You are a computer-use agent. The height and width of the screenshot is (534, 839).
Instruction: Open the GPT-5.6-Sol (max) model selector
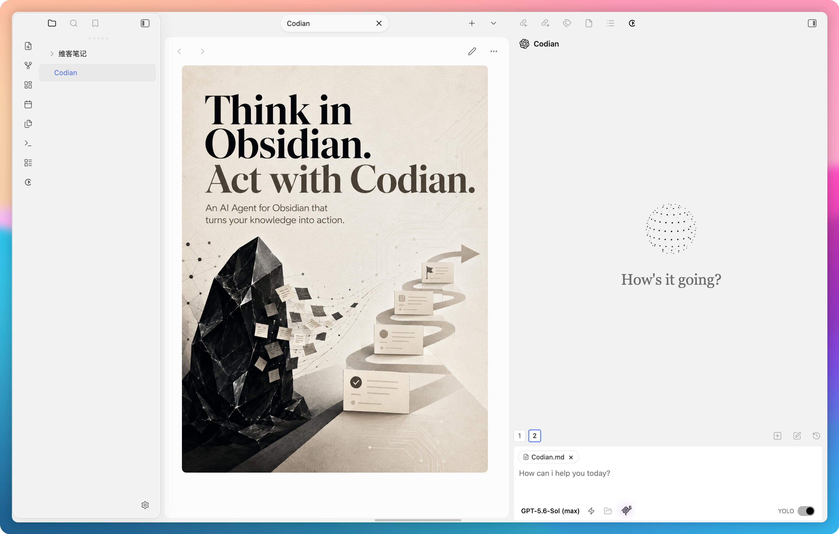tap(550, 511)
